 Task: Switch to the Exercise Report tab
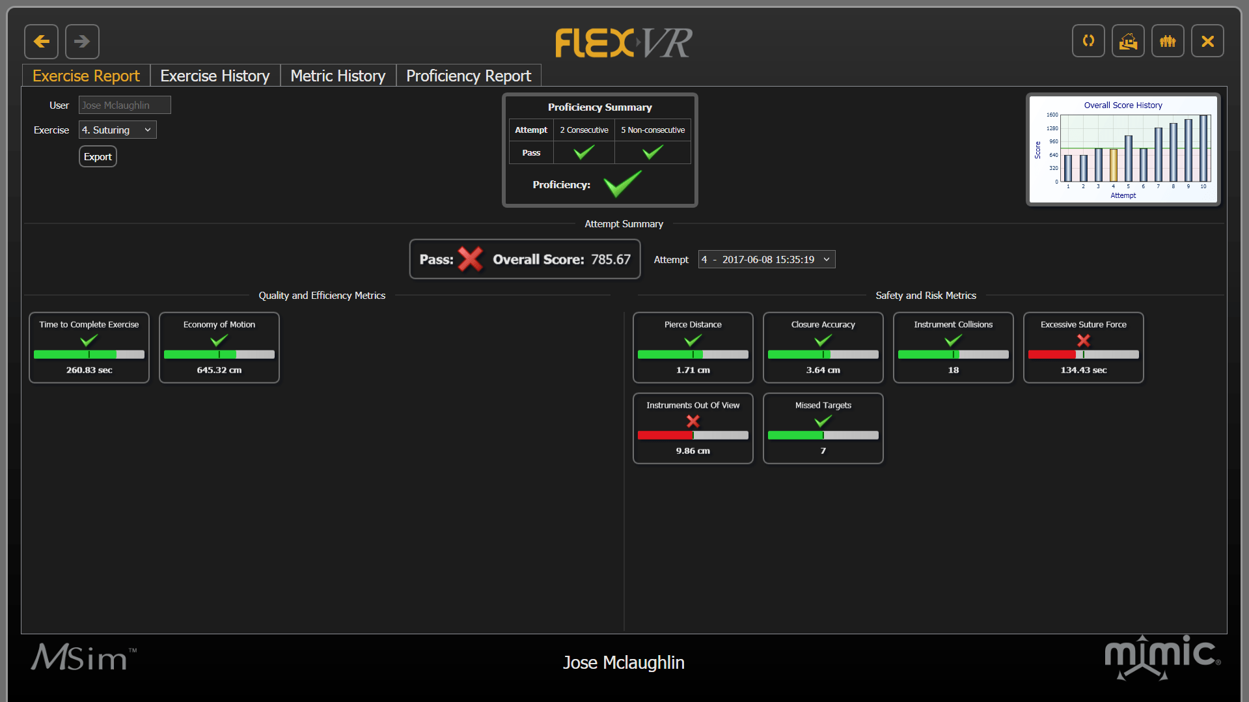[x=86, y=76]
